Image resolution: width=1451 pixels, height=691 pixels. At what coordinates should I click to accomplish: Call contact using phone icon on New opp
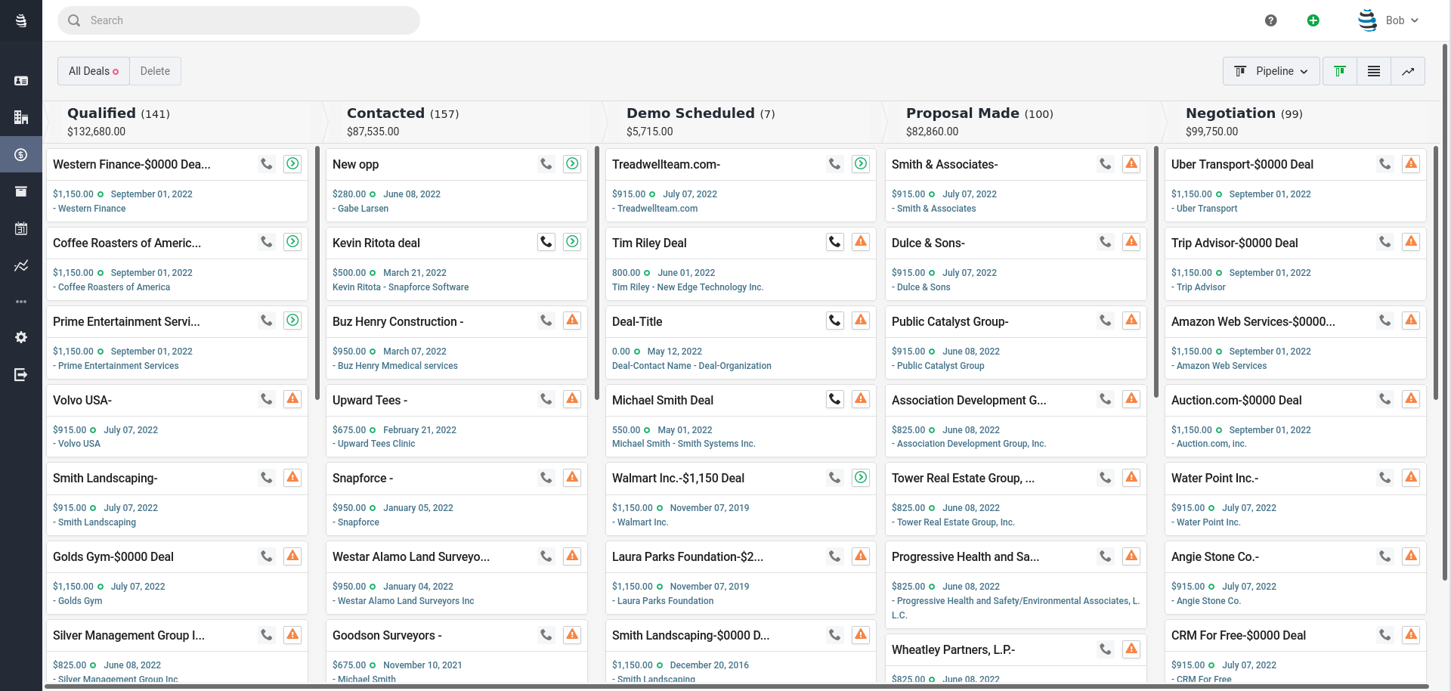[546, 163]
